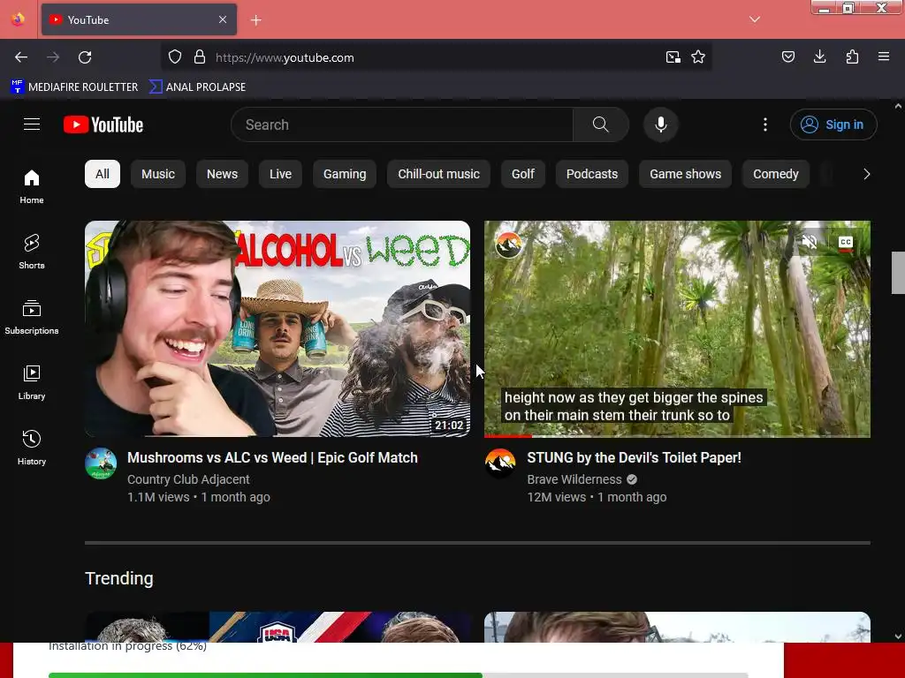Select the News chip
Image resolution: width=905 pixels, height=678 pixels.
coord(222,174)
